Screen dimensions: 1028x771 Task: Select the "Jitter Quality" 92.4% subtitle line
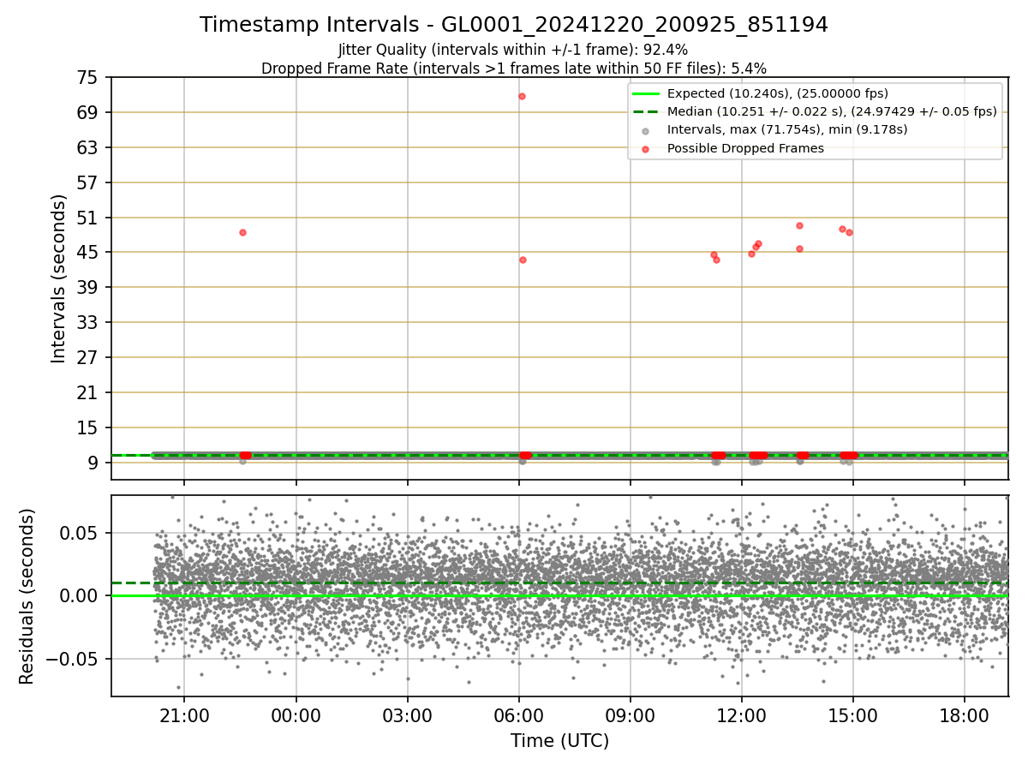point(513,51)
